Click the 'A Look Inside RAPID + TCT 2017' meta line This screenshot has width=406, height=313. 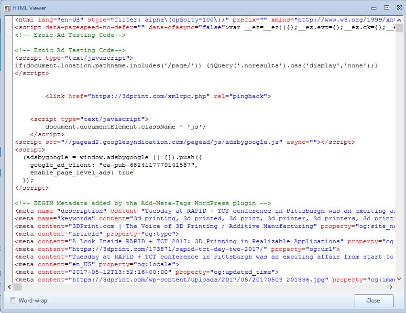[205, 241]
